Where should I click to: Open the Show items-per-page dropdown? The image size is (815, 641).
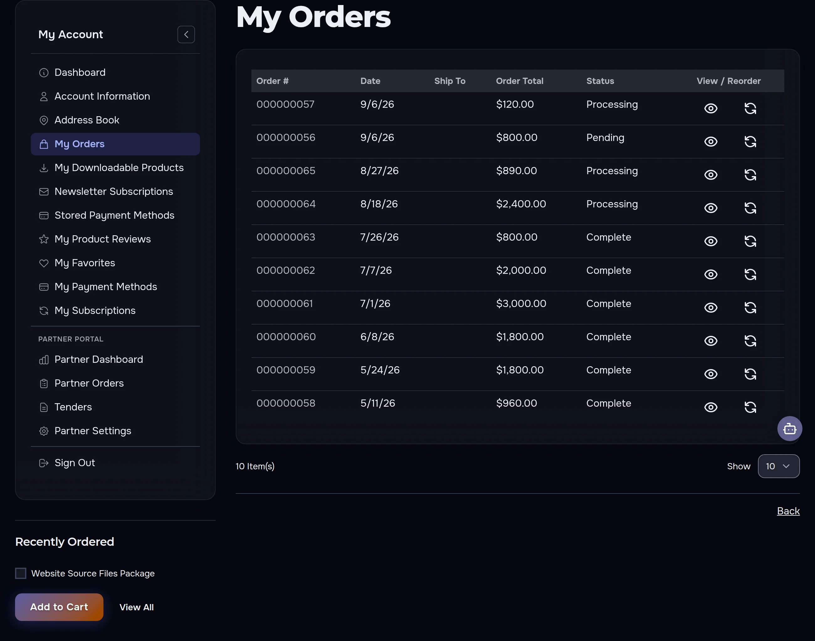click(x=779, y=466)
